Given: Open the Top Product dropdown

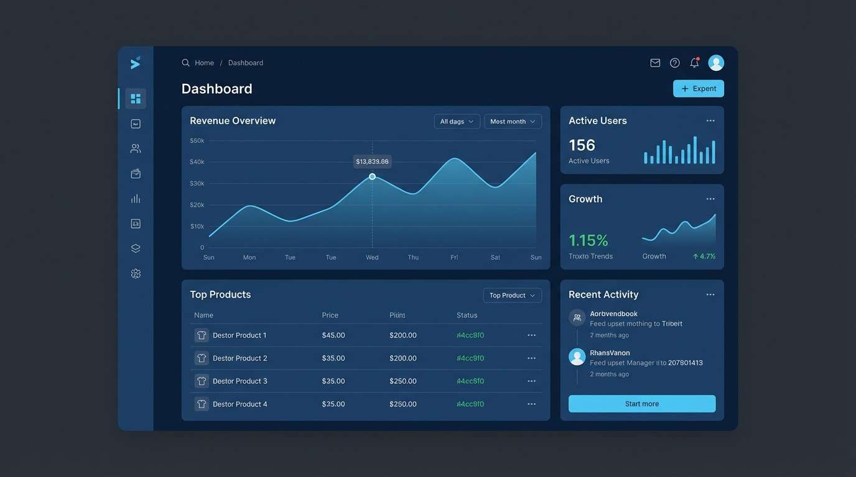Looking at the screenshot, I should pyautogui.click(x=512, y=295).
